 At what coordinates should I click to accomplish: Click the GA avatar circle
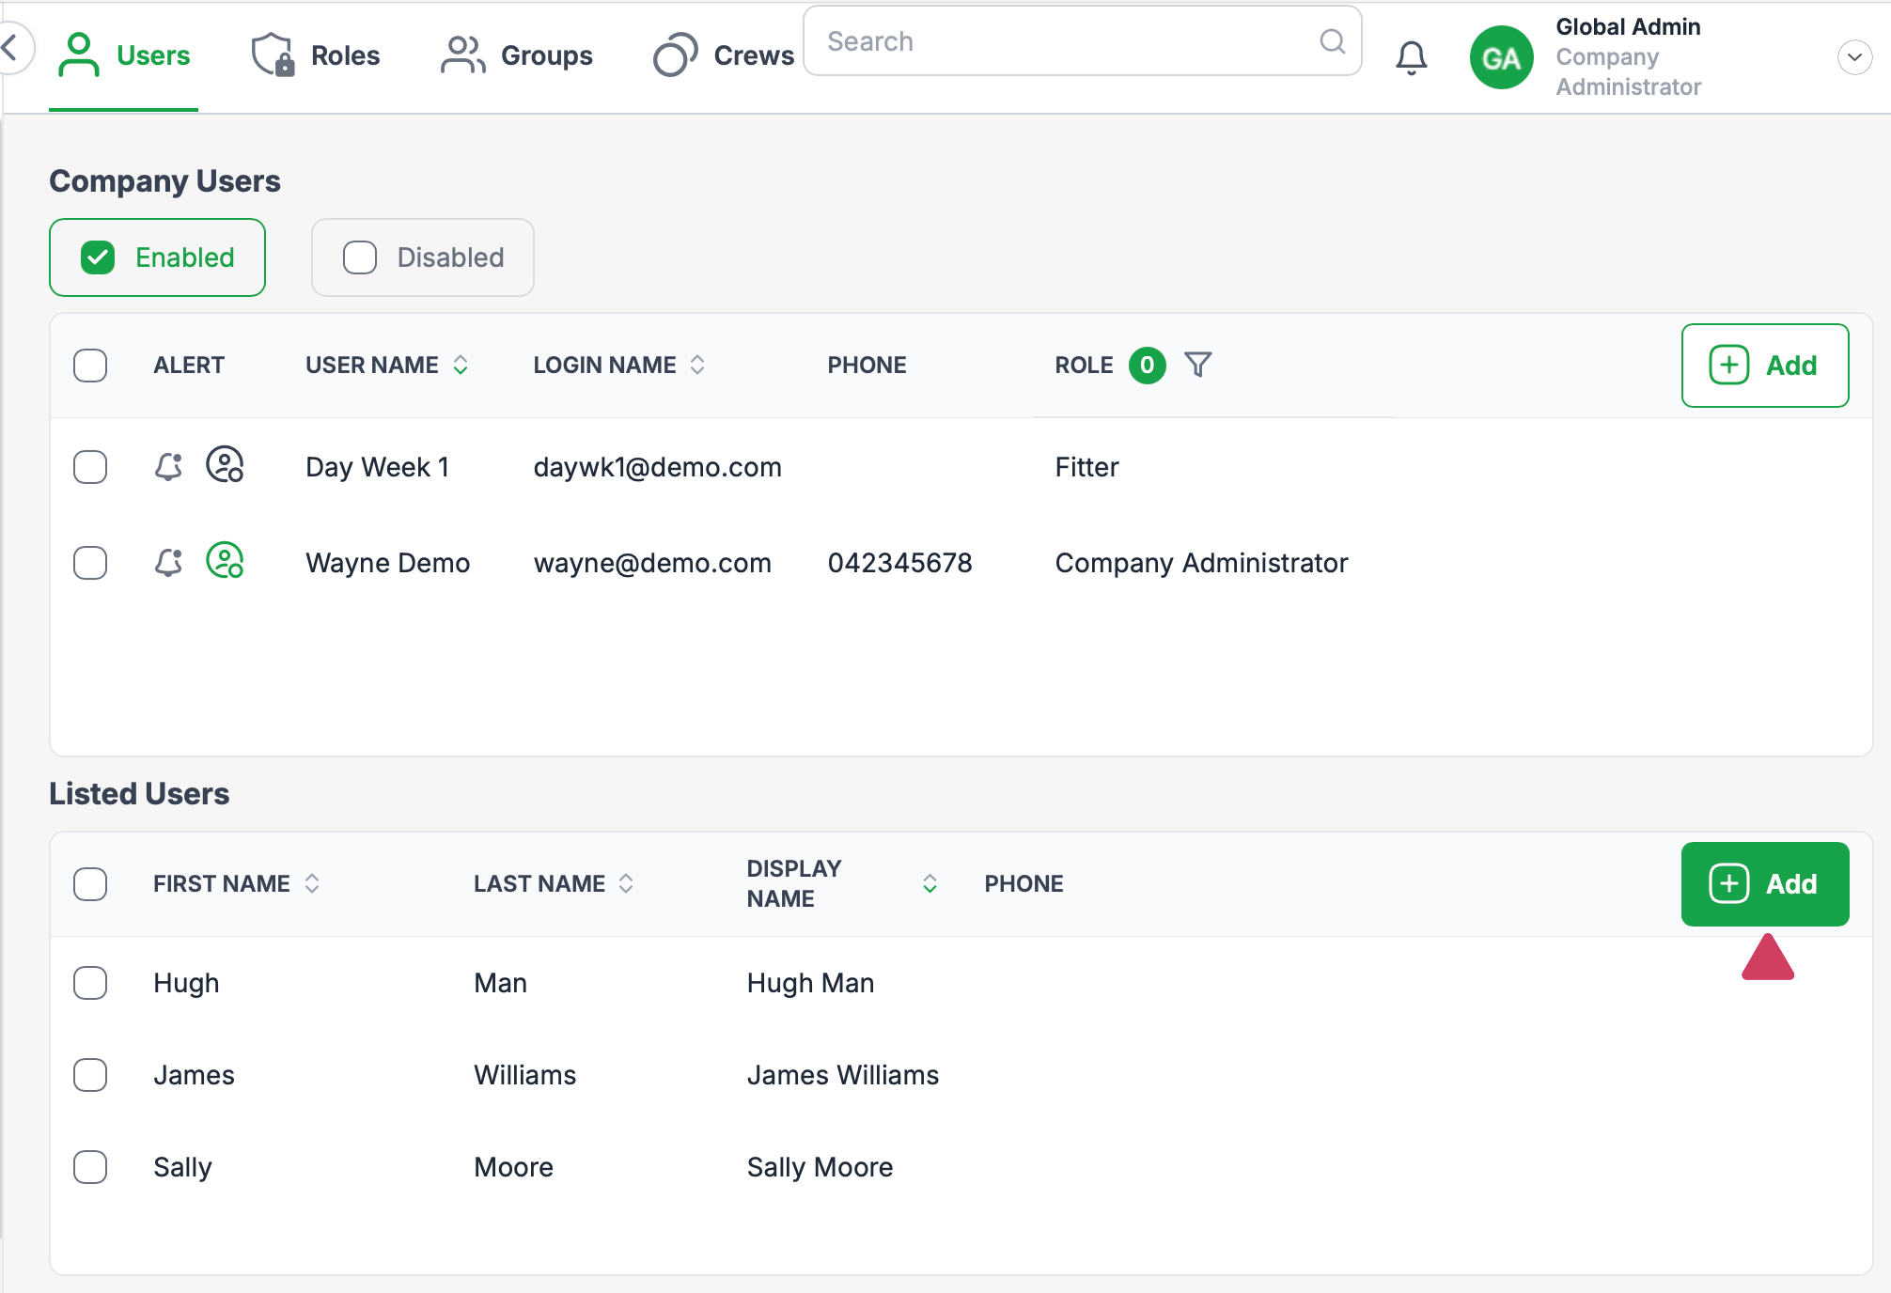click(x=1501, y=57)
